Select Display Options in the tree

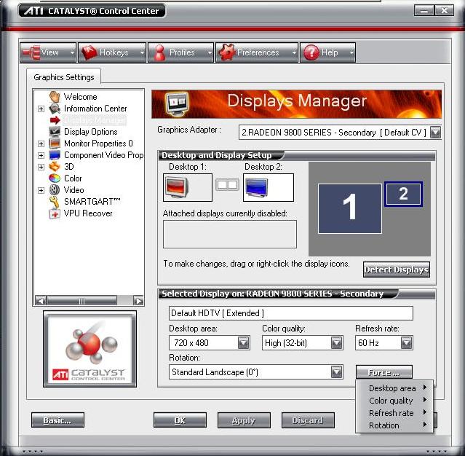pyautogui.click(x=91, y=132)
